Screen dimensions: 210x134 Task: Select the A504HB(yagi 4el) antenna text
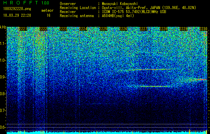click(118, 16)
